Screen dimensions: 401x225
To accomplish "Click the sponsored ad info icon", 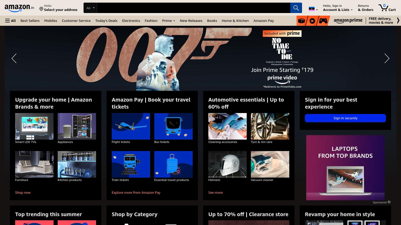I will coord(389,202).
